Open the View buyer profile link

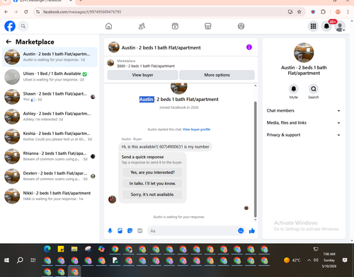196,129
